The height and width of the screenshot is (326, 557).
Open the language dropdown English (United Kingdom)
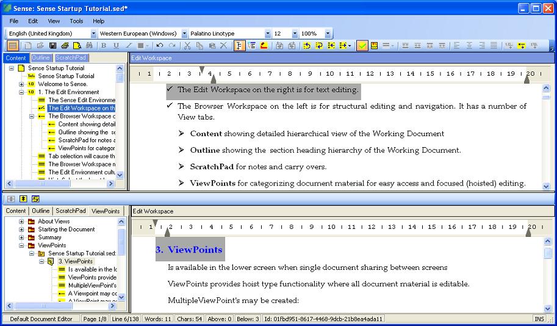(93, 34)
